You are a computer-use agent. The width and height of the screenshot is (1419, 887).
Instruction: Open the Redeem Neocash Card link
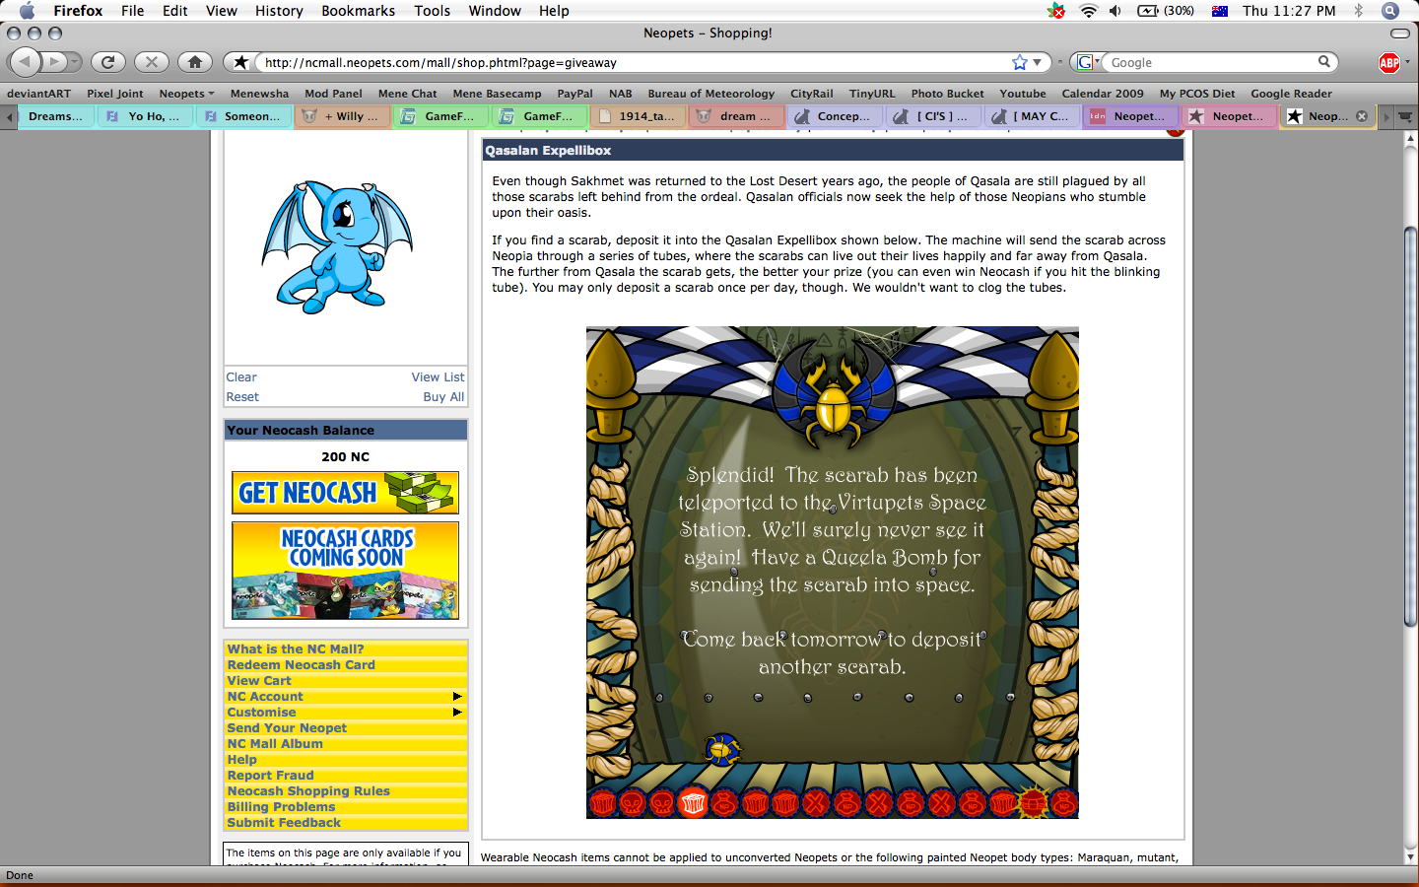click(301, 665)
